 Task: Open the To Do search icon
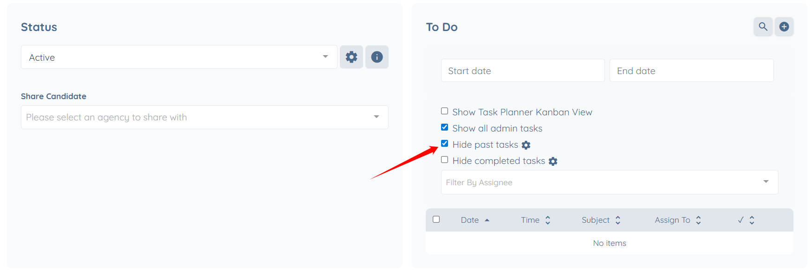pyautogui.click(x=763, y=26)
